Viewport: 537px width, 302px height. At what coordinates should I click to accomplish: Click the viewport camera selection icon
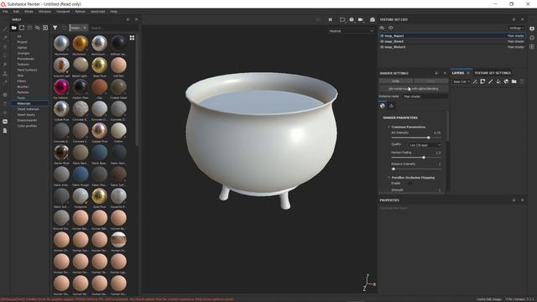(361, 19)
